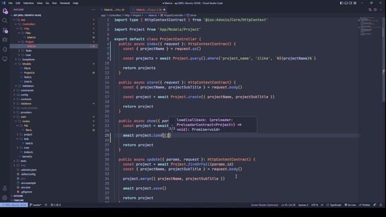
Task: Open the .env.example file
Action: [x=28, y=183]
